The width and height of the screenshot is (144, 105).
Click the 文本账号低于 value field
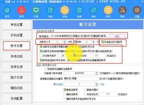pos(63,56)
